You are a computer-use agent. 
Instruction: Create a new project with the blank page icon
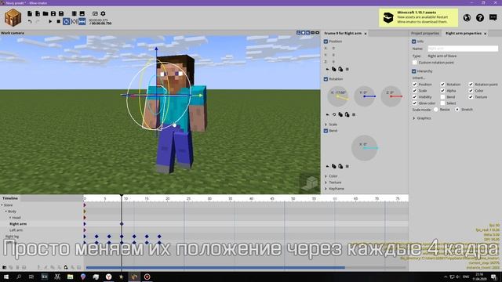click(30, 14)
